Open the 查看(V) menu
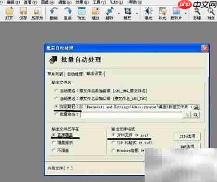 pyautogui.click(x=30, y=2)
